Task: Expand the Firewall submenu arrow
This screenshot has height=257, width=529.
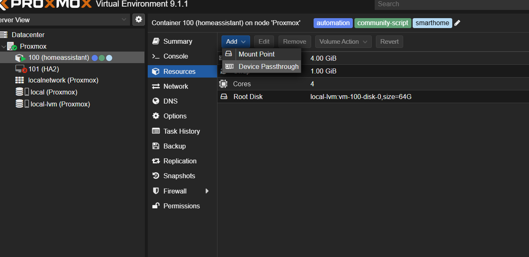Action: (207, 191)
